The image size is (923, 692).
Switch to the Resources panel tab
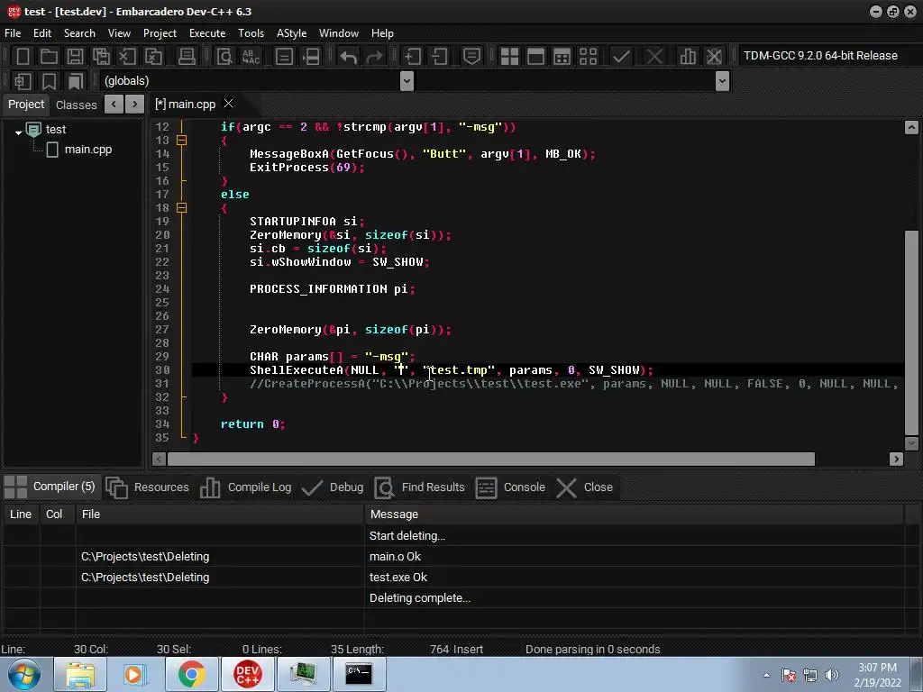pos(147,487)
